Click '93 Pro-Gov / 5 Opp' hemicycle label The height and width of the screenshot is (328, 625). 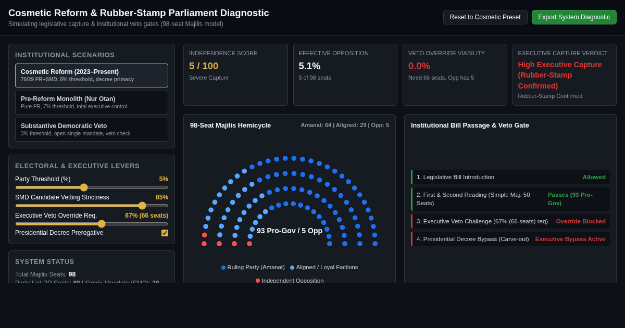(x=290, y=231)
